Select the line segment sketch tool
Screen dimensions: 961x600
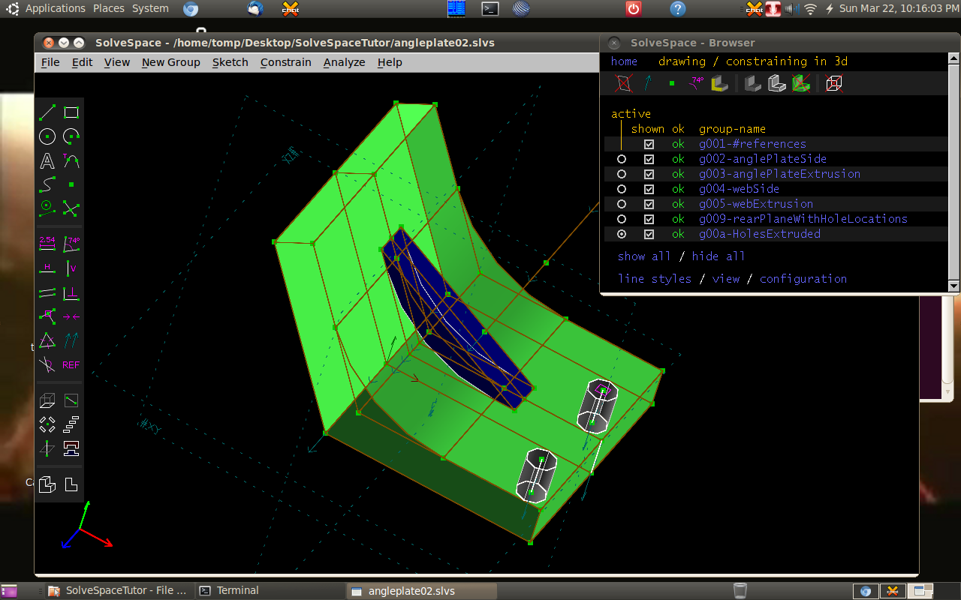pyautogui.click(x=47, y=112)
